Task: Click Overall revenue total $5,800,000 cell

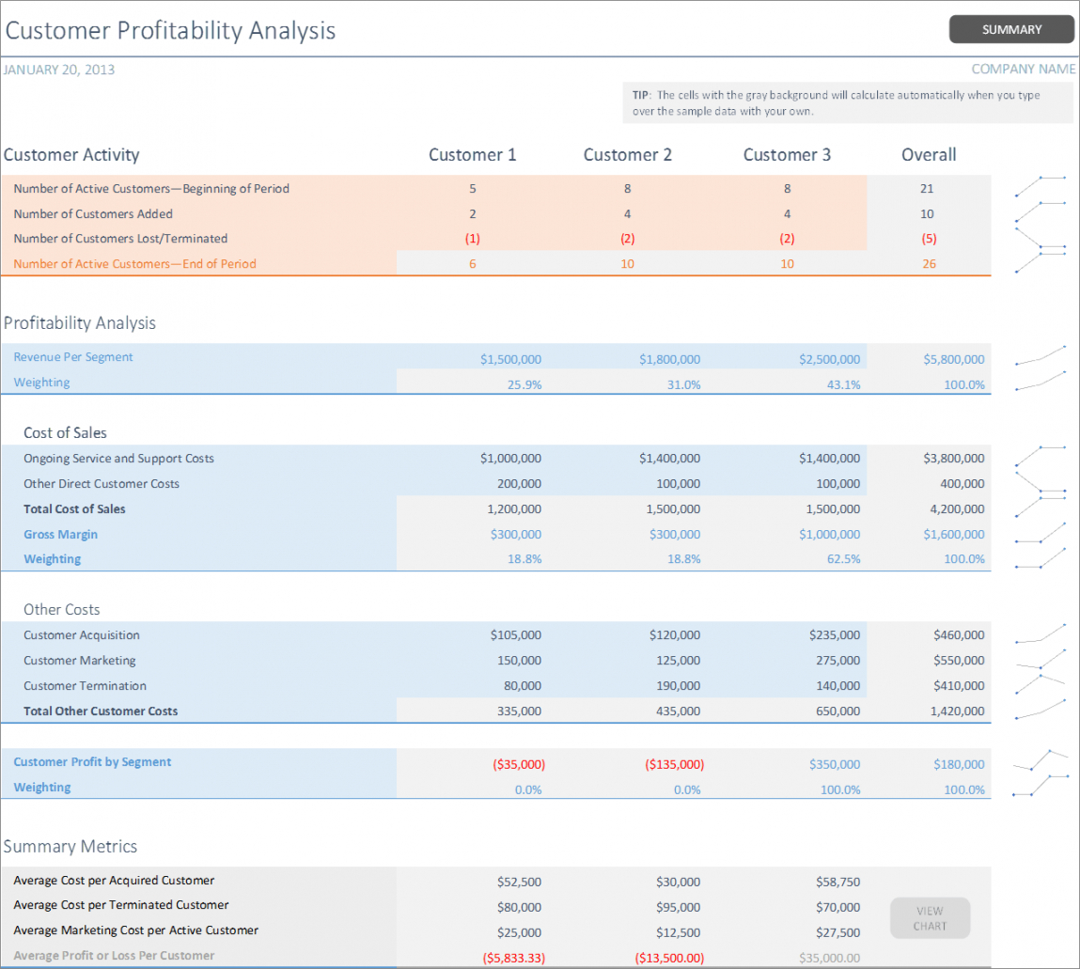Action: click(x=953, y=359)
